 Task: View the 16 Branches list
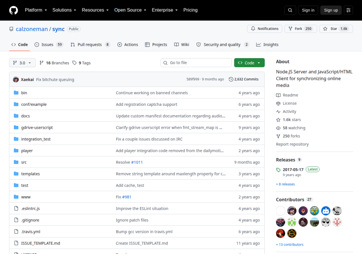54,63
